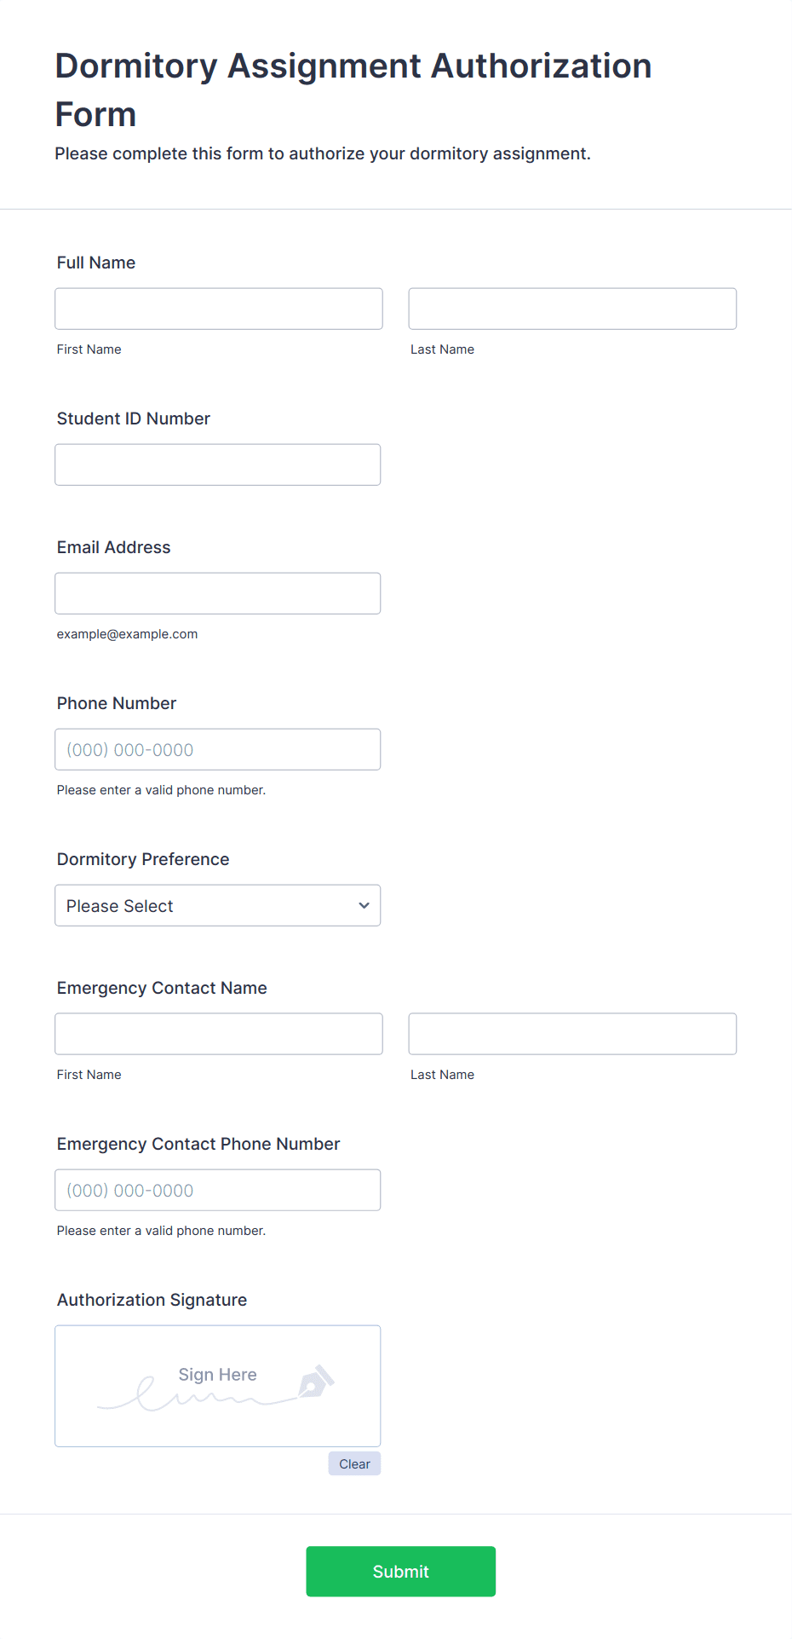Click the Dormitory Preference label

click(143, 859)
